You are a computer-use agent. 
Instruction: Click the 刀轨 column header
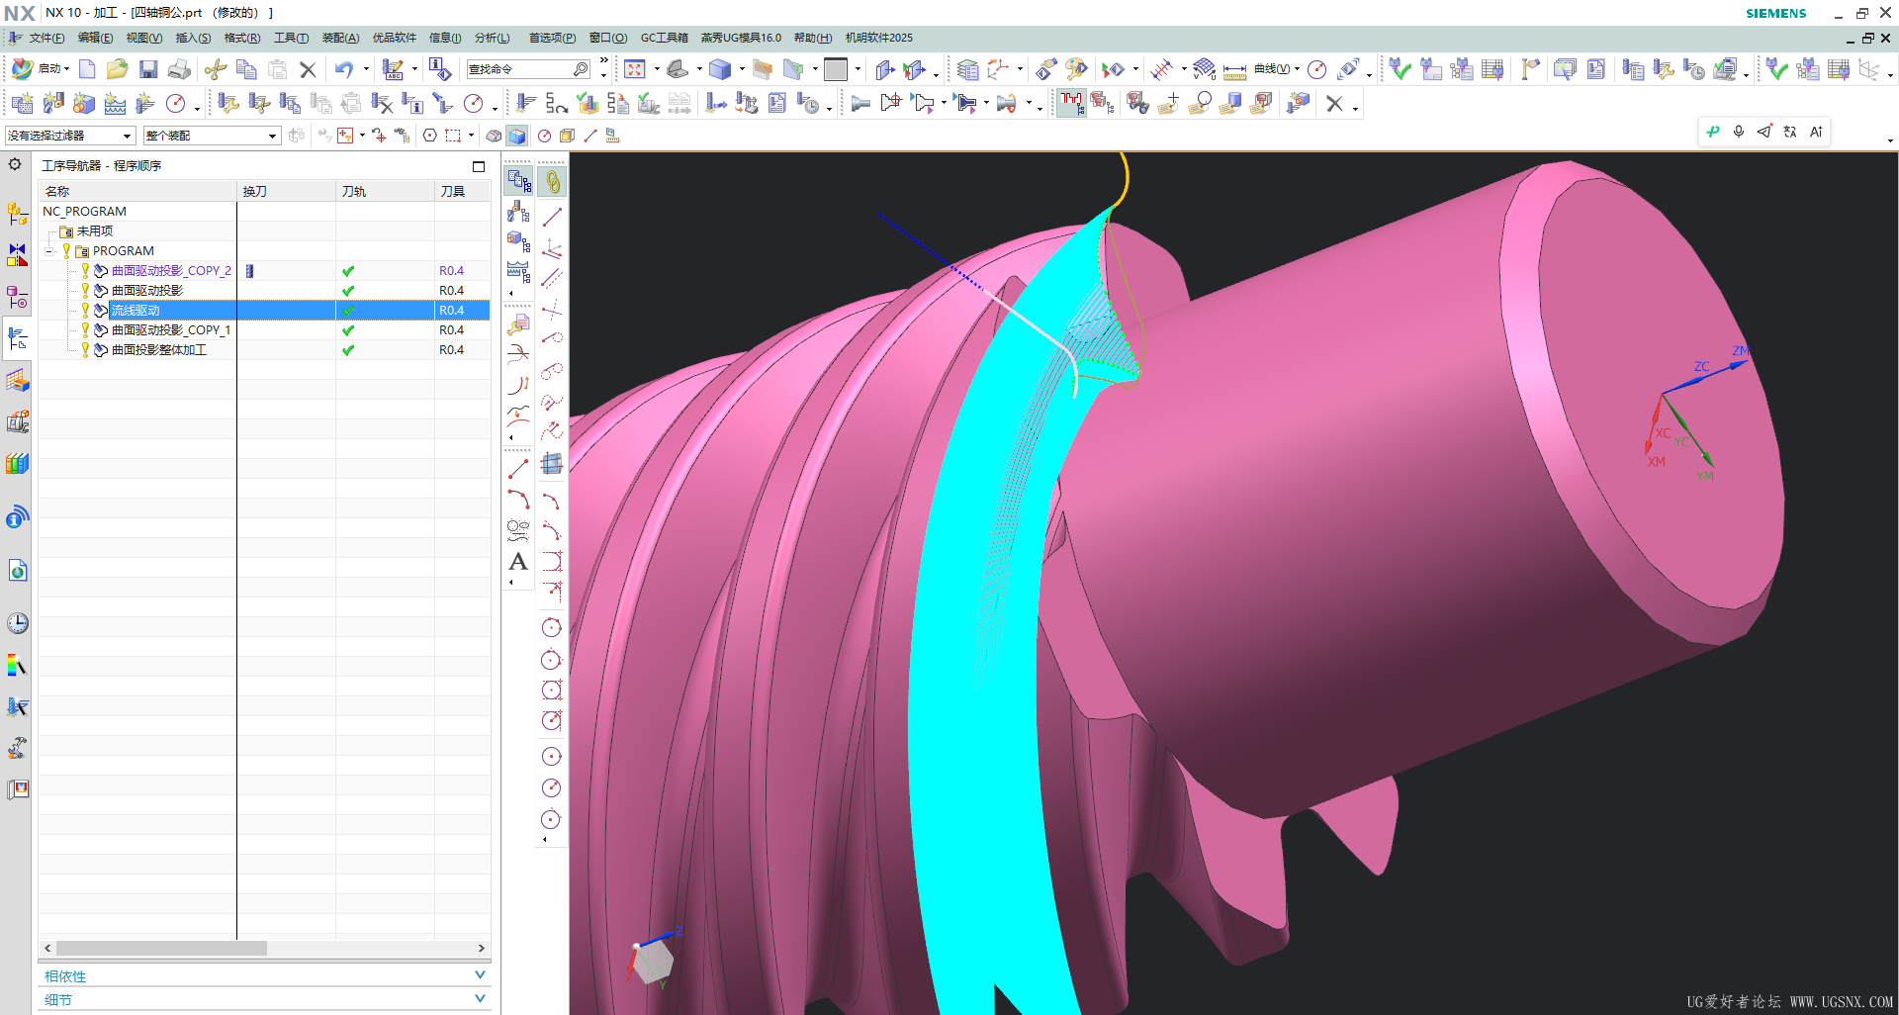385,192
